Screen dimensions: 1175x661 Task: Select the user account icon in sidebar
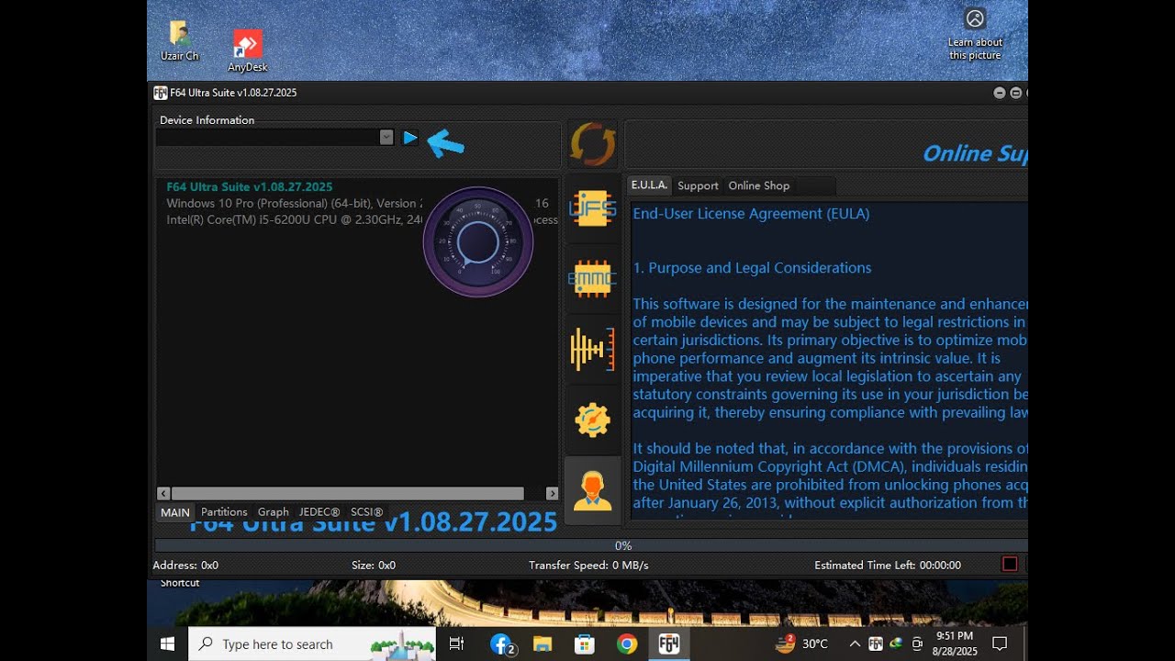click(592, 490)
